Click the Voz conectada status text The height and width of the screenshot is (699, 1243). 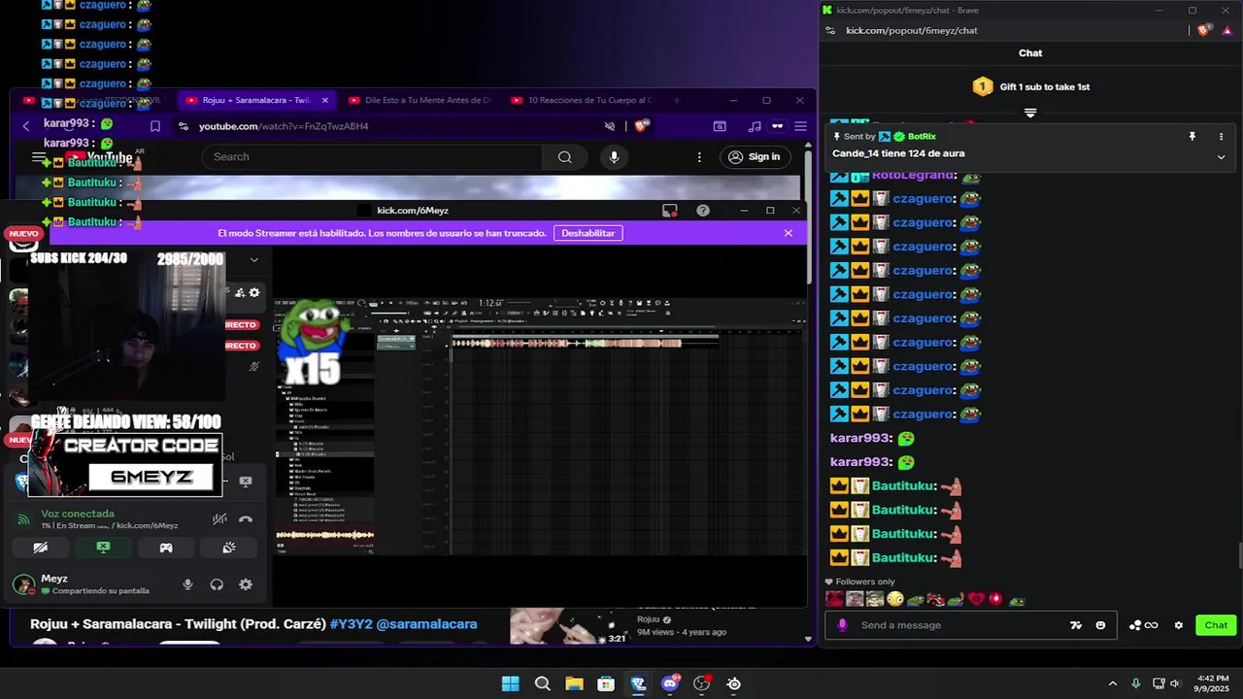point(78,514)
